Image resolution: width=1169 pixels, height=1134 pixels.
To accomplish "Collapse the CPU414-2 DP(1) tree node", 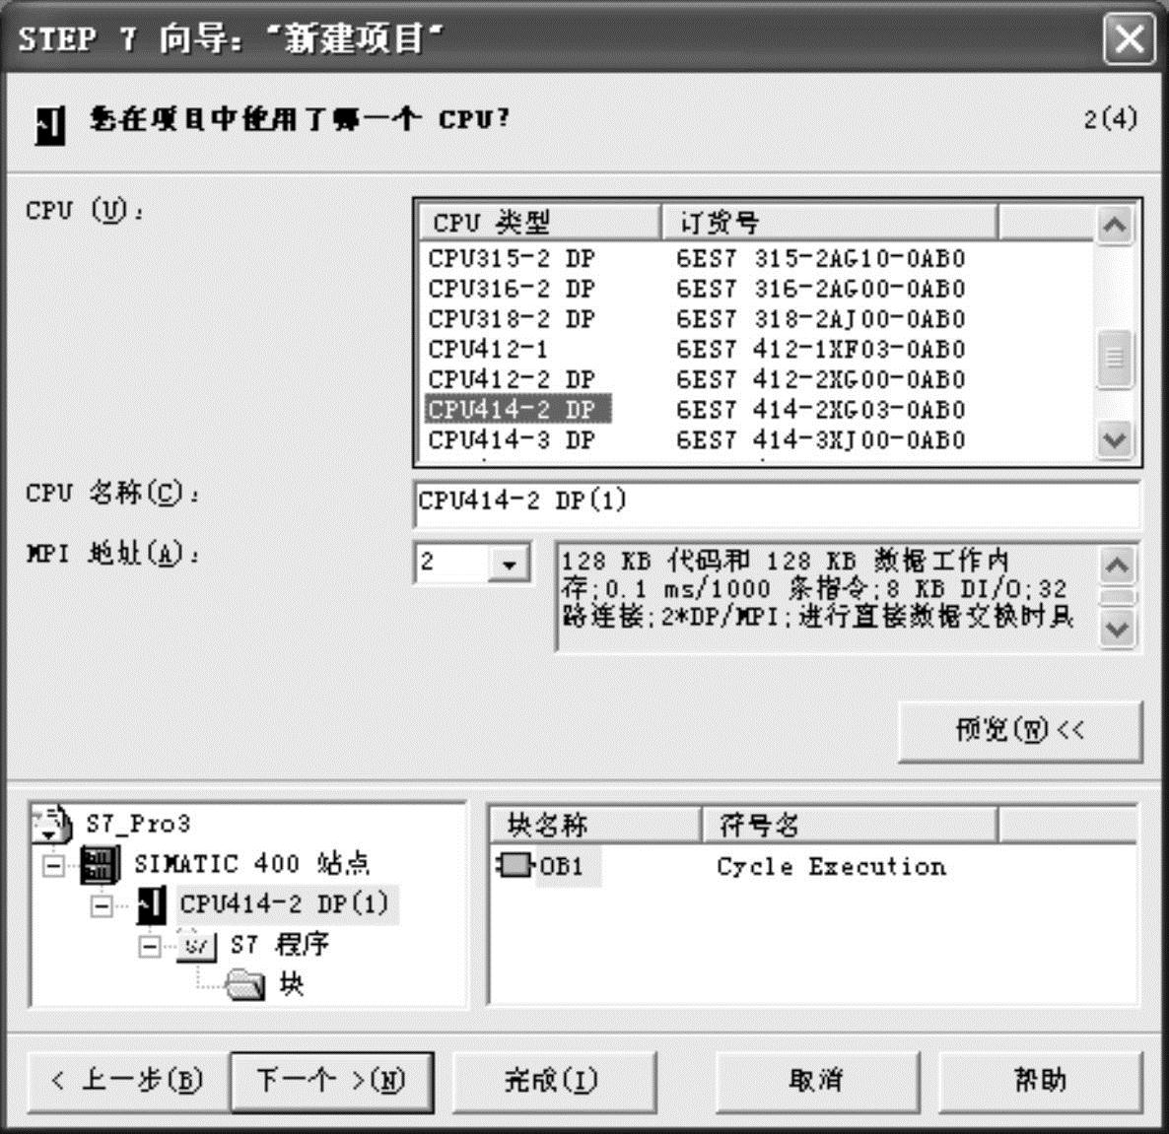I will point(102,906).
